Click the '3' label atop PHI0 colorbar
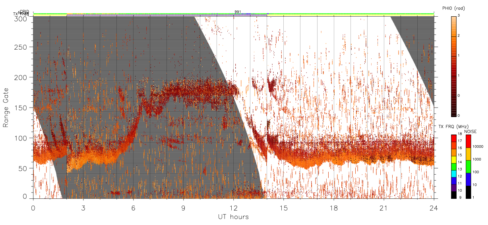 459,15
